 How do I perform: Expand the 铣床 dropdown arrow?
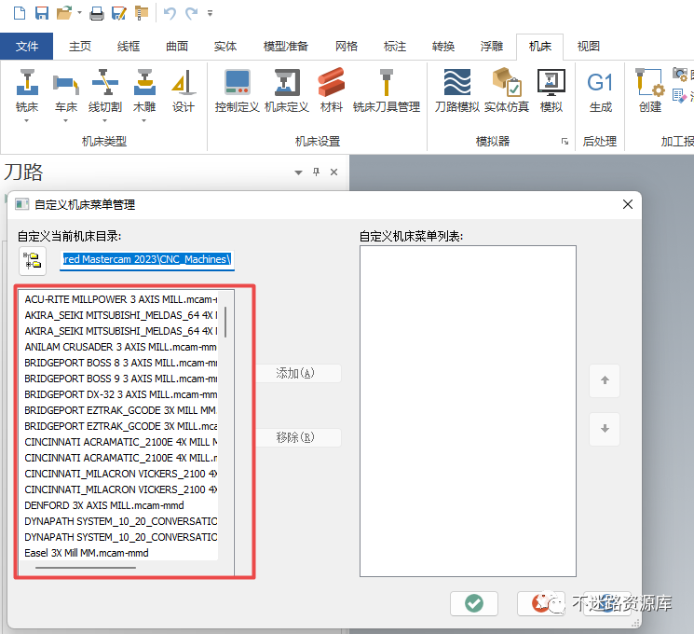click(x=27, y=120)
